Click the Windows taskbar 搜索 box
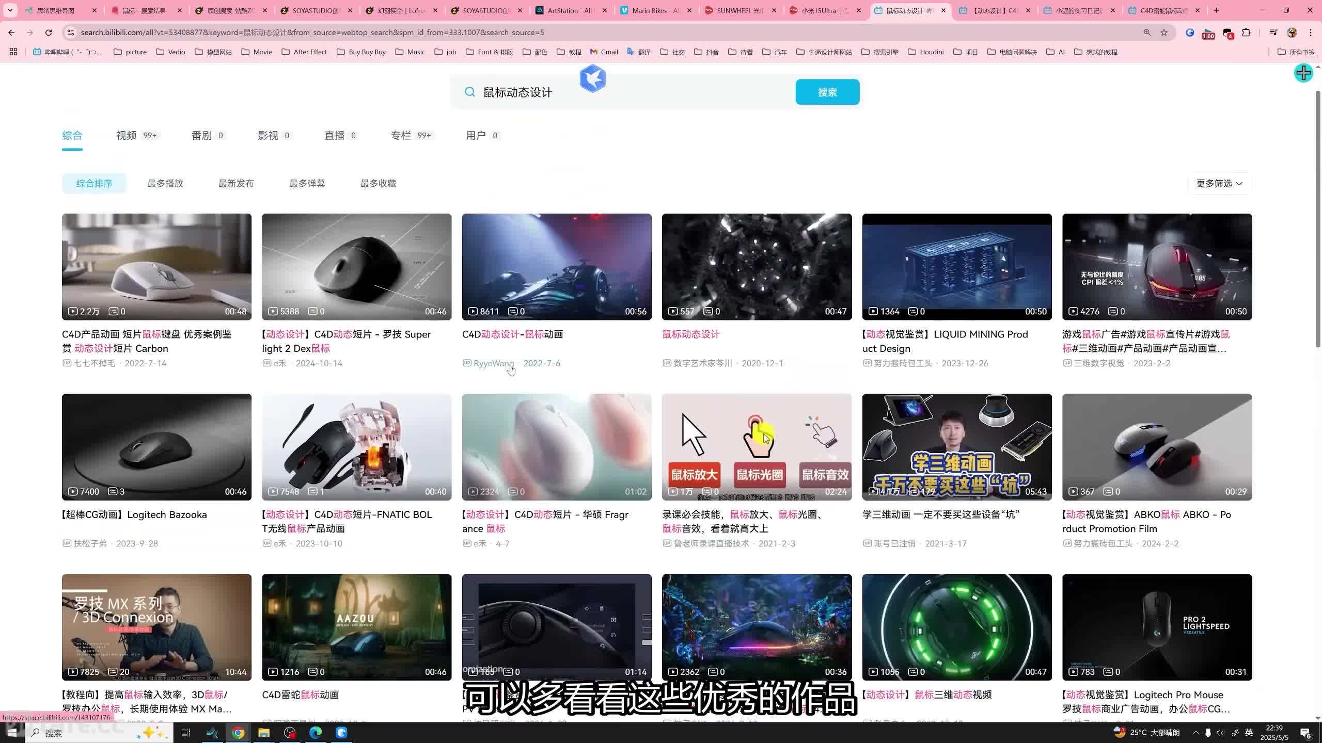Viewport: 1322px width, 743px height. pyautogui.click(x=98, y=733)
